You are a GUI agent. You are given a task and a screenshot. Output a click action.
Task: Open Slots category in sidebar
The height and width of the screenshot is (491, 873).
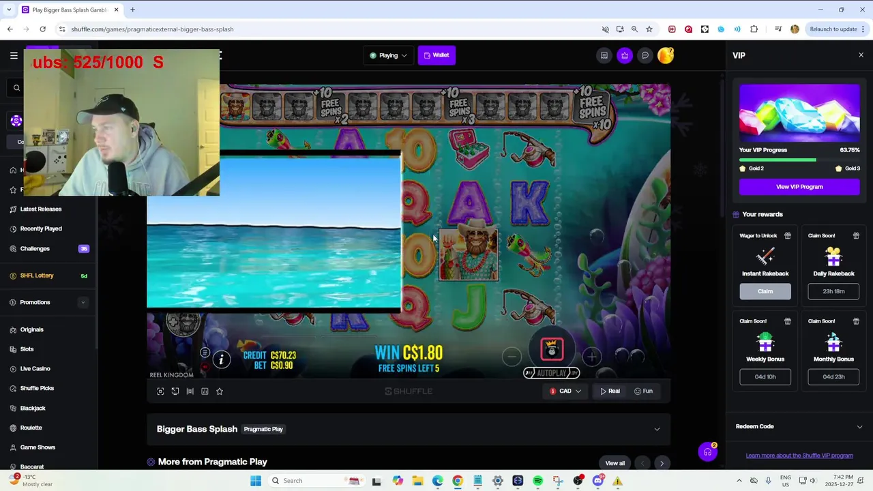click(x=27, y=349)
